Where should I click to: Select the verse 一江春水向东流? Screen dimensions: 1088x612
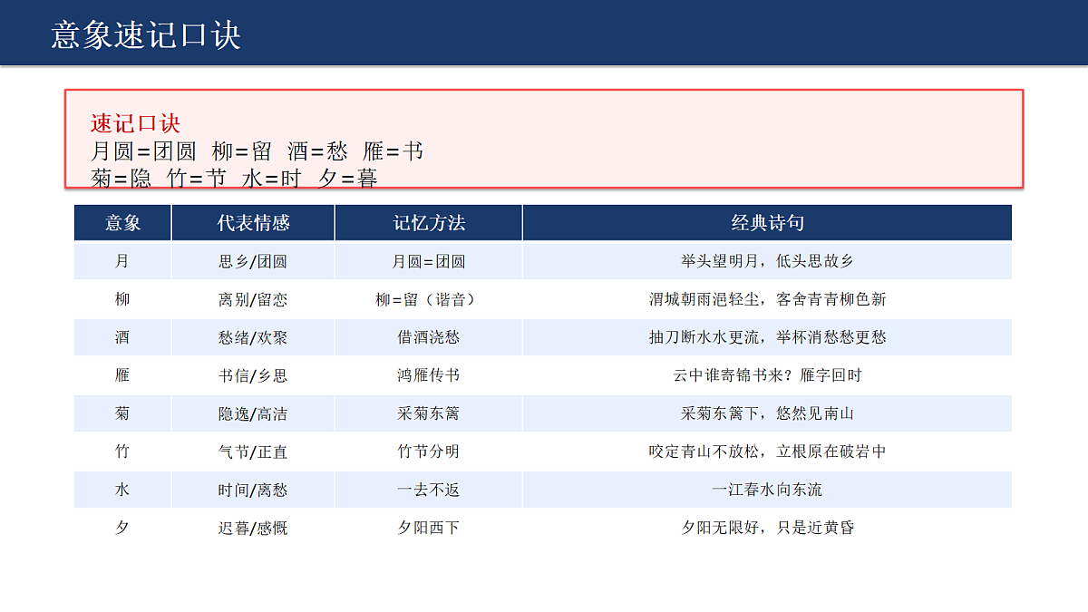pos(767,490)
